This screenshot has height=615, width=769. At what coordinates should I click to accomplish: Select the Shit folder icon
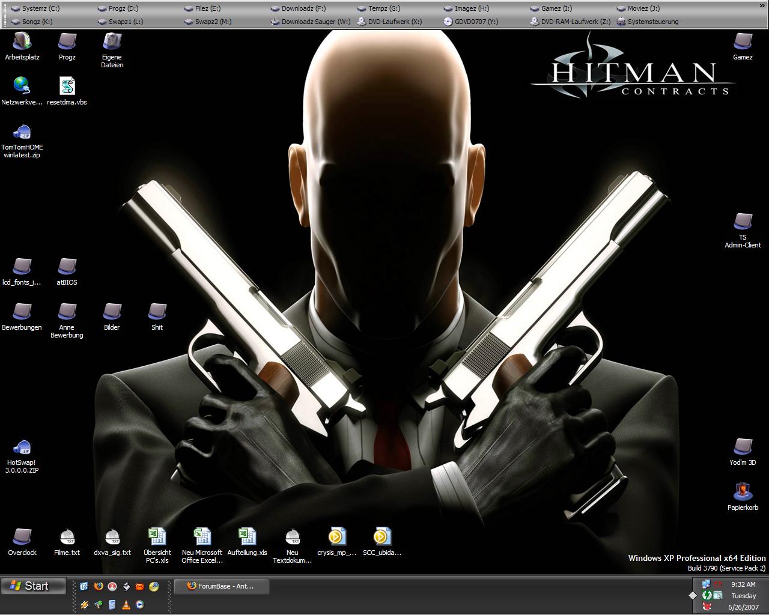coord(157,317)
